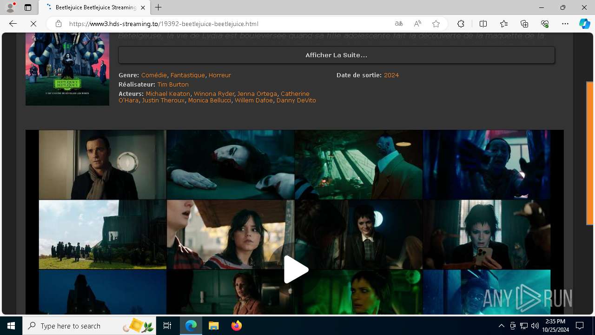The width and height of the screenshot is (595, 335).
Task: Open the Horreur genre link
Action: tap(219, 75)
